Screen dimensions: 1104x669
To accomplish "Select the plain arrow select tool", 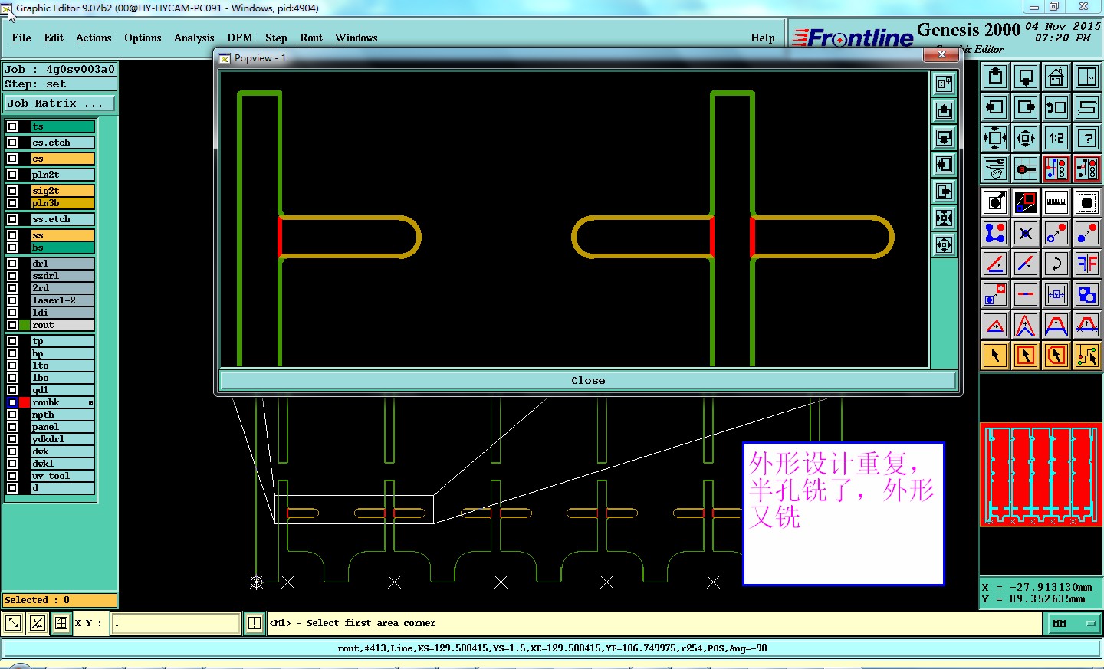I will [995, 356].
